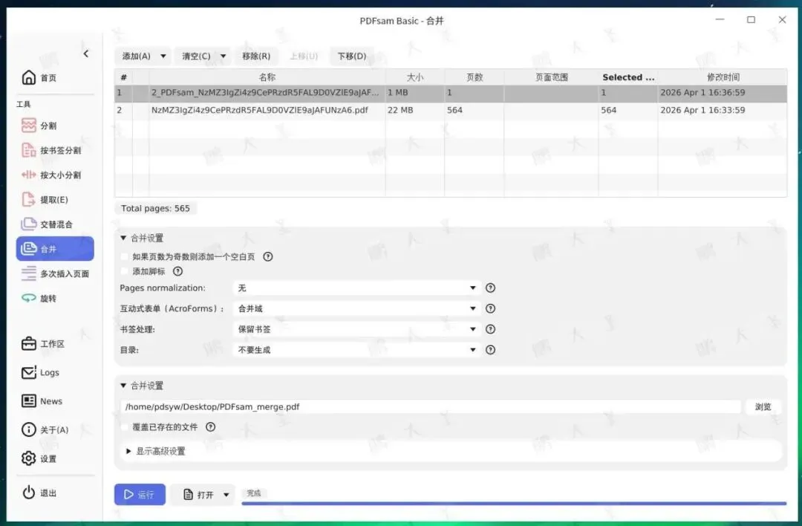The image size is (802, 526).
Task: Sort by the 名称 column header
Action: click(x=267, y=77)
